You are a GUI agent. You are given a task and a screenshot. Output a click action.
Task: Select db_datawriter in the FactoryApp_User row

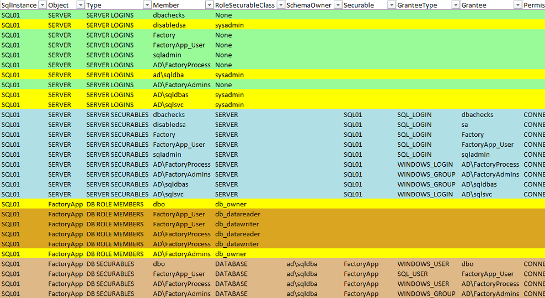click(237, 224)
